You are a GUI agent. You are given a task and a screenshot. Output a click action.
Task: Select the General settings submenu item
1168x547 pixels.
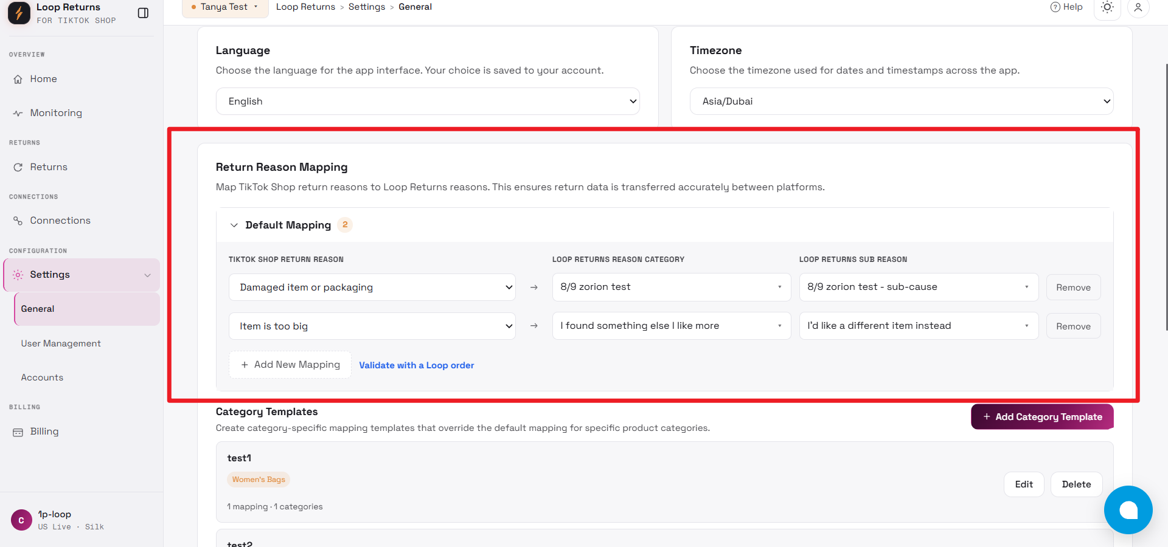pyautogui.click(x=87, y=309)
